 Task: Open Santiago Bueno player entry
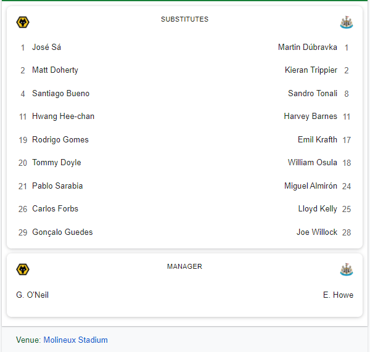pyautogui.click(x=60, y=94)
